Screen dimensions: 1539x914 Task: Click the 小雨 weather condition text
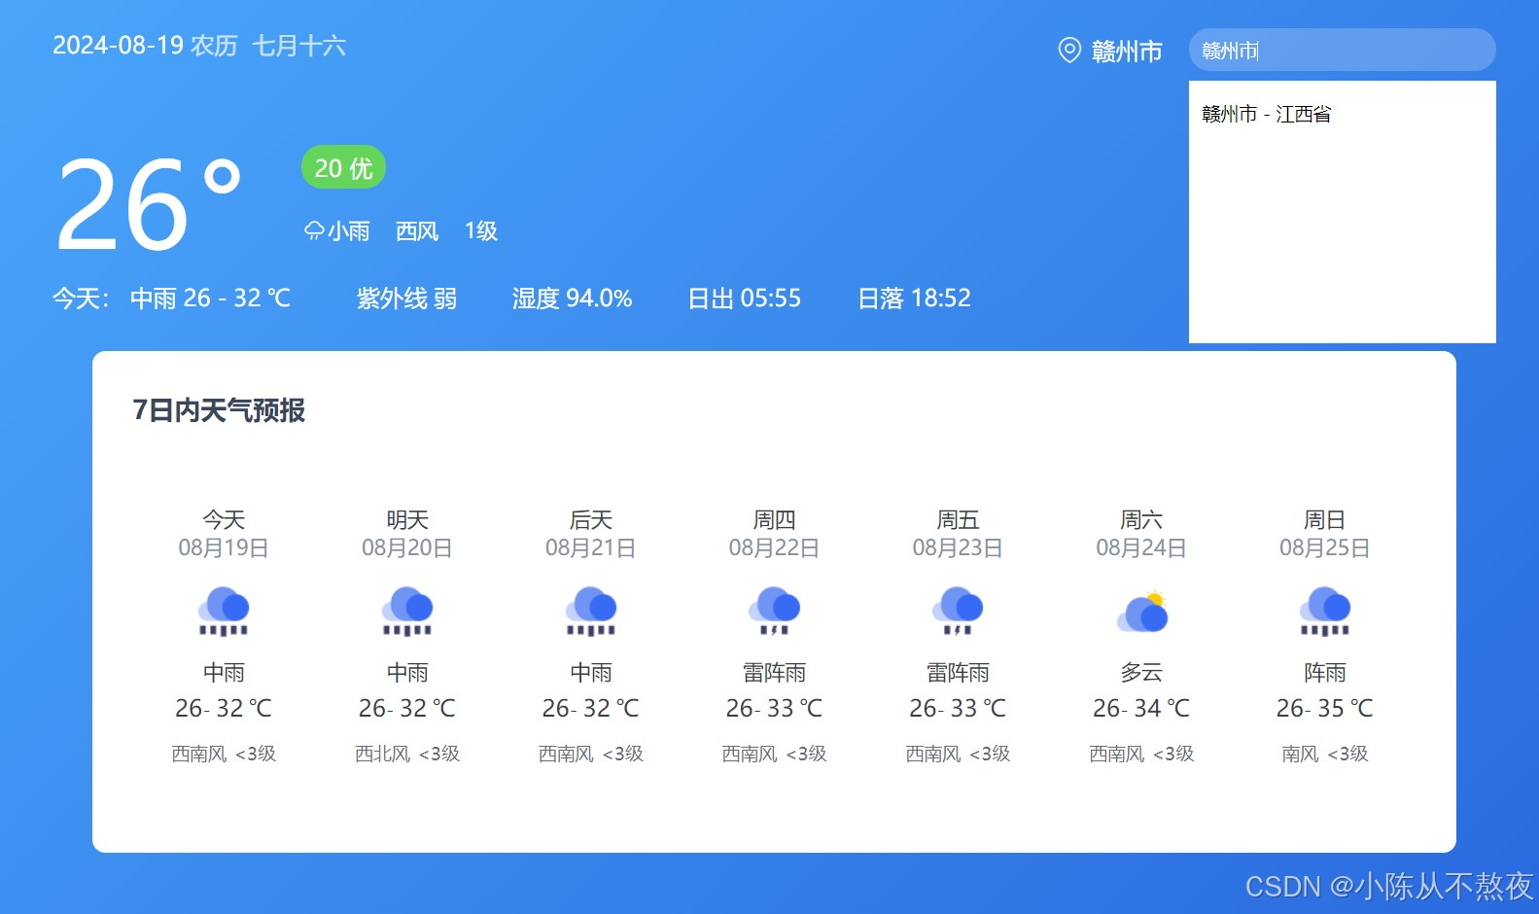349,231
